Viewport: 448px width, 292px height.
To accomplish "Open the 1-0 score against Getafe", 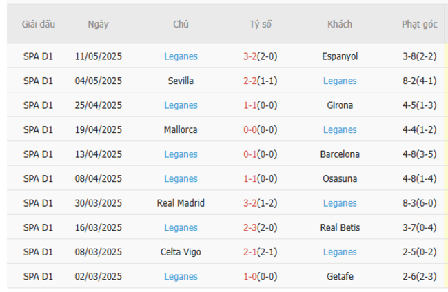I will point(250,276).
